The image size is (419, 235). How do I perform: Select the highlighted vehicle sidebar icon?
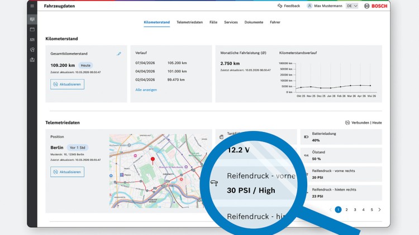click(32, 19)
